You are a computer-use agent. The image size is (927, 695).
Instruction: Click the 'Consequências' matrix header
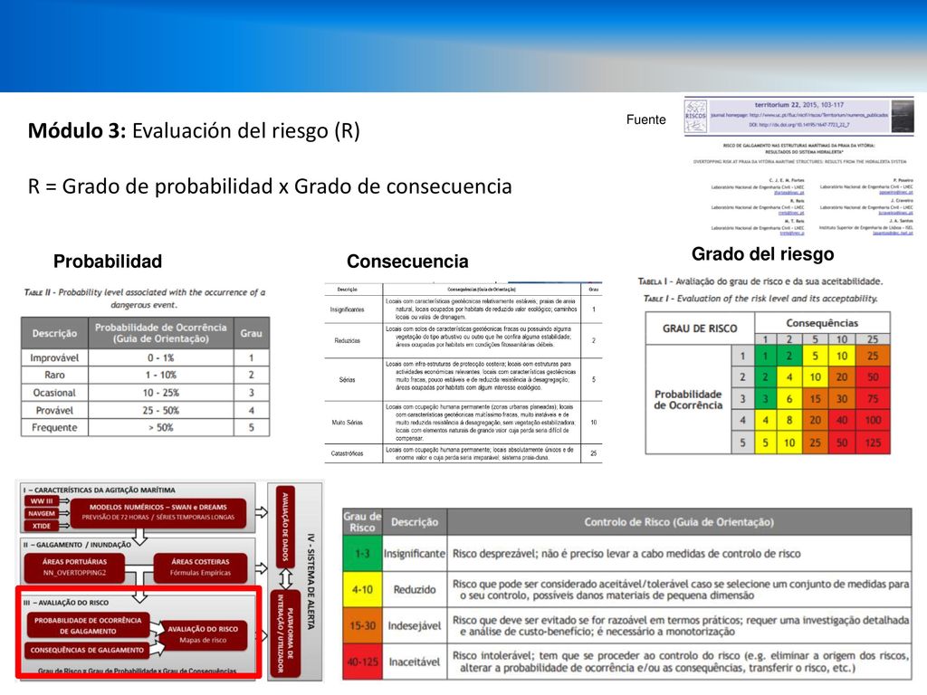[822, 323]
